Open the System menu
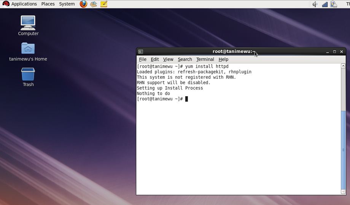Screen dimensions: 350x205 click(67, 4)
